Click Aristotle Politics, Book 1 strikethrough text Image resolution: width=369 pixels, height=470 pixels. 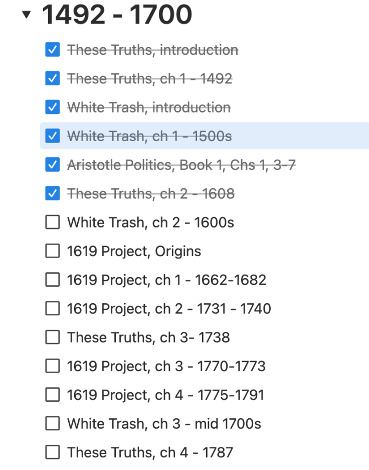181,165
